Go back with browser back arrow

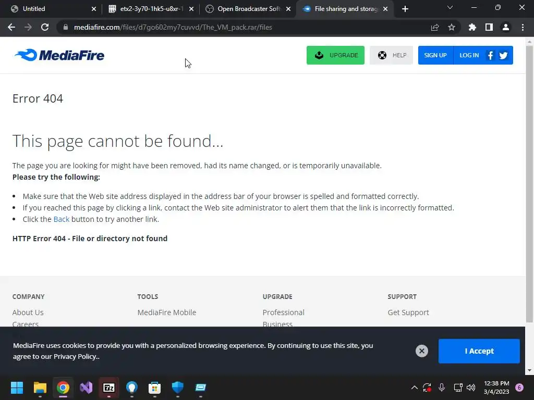[x=11, y=27]
